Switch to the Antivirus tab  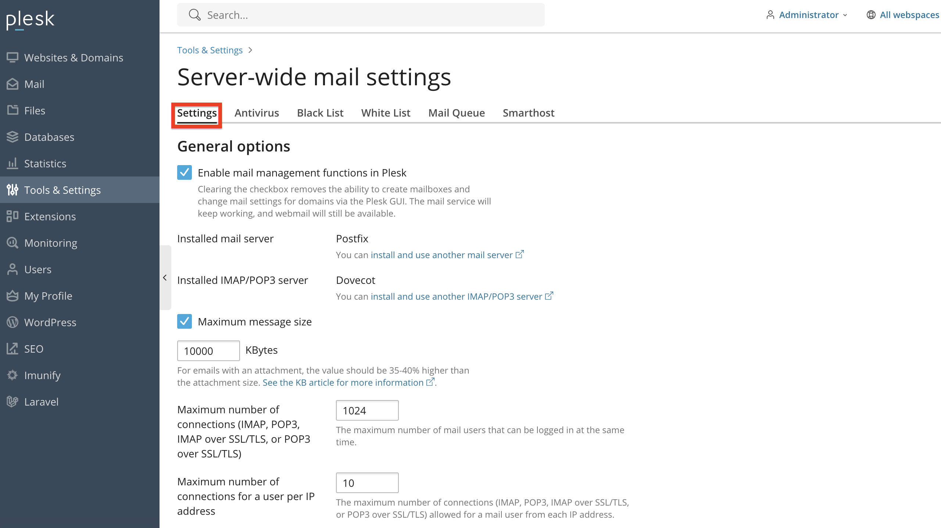point(257,113)
